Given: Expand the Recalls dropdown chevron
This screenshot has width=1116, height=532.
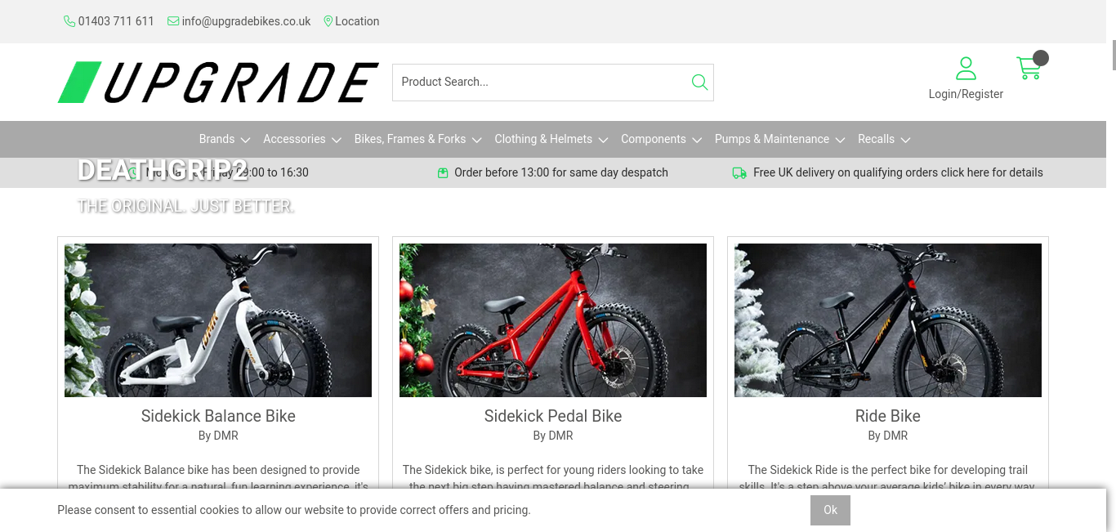Looking at the screenshot, I should click(905, 140).
